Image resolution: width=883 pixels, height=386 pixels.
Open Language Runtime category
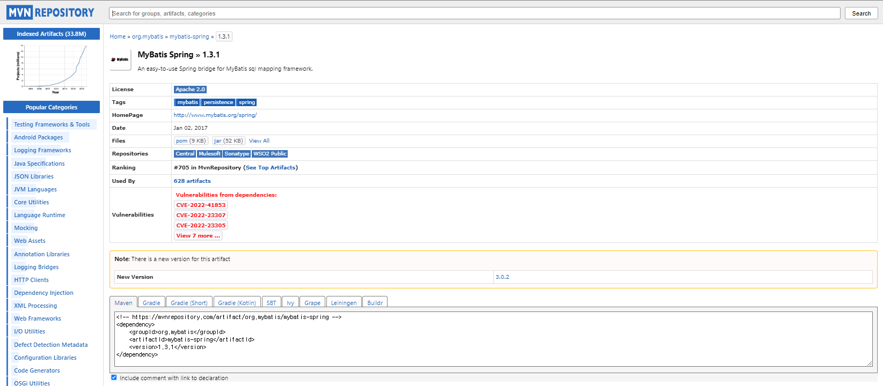click(x=40, y=215)
